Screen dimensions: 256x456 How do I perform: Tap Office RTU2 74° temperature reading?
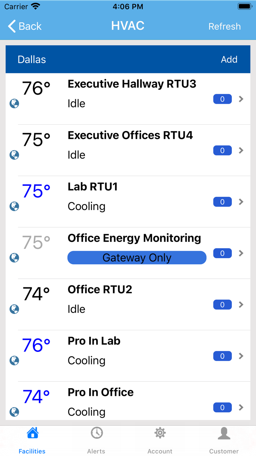click(36, 294)
